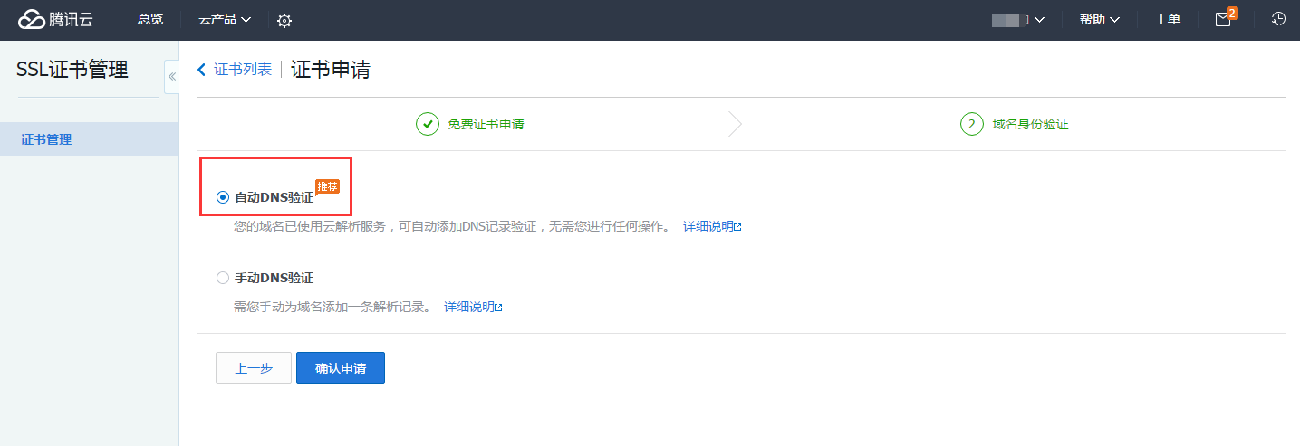This screenshot has height=446, width=1300.
Task: Select the 手动DNS验证 radio button
Action: 223,278
